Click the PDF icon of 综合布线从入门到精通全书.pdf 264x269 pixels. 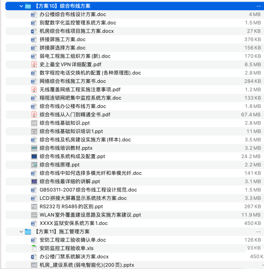(x=34, y=115)
